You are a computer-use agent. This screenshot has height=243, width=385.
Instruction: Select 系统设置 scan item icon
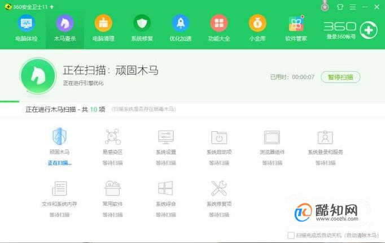point(166,137)
